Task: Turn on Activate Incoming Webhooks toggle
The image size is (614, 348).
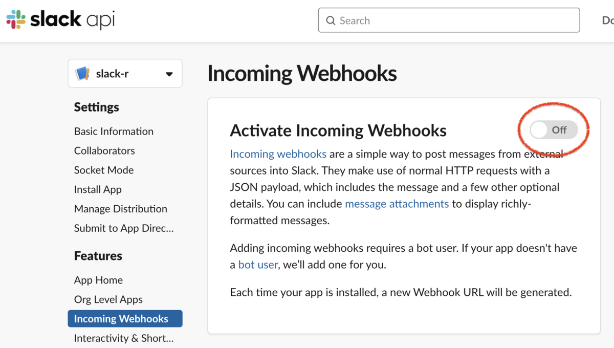Action: pos(554,130)
